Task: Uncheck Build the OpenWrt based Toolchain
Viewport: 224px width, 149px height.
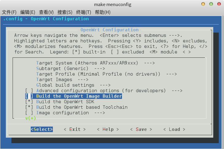Action: pyautogui.click(x=29, y=107)
